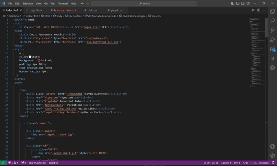The height and width of the screenshot is (166, 277).
Task: Click the left Blackbox status bar button
Action: click(53, 163)
